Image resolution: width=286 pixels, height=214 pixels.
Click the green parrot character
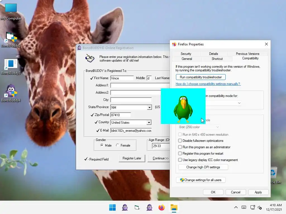click(x=183, y=109)
